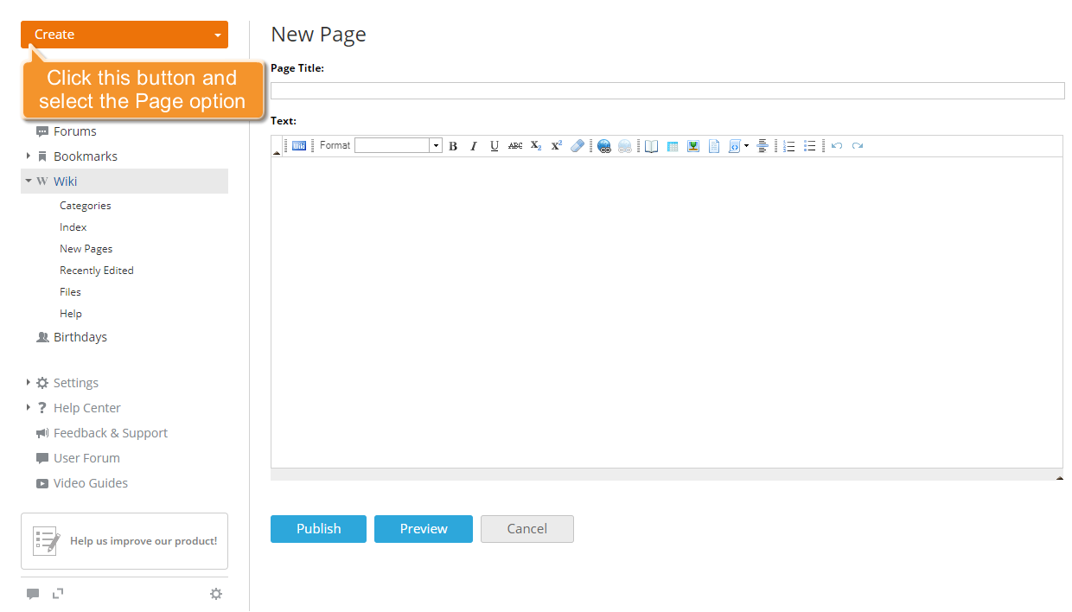Expand the Help Center section
The image size is (1072, 612).
pos(29,408)
